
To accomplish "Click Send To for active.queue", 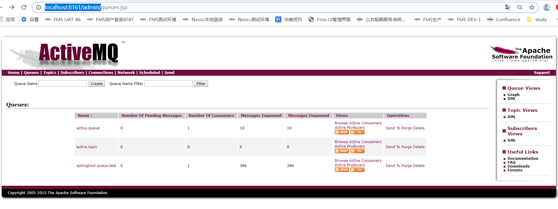I will [x=393, y=128].
